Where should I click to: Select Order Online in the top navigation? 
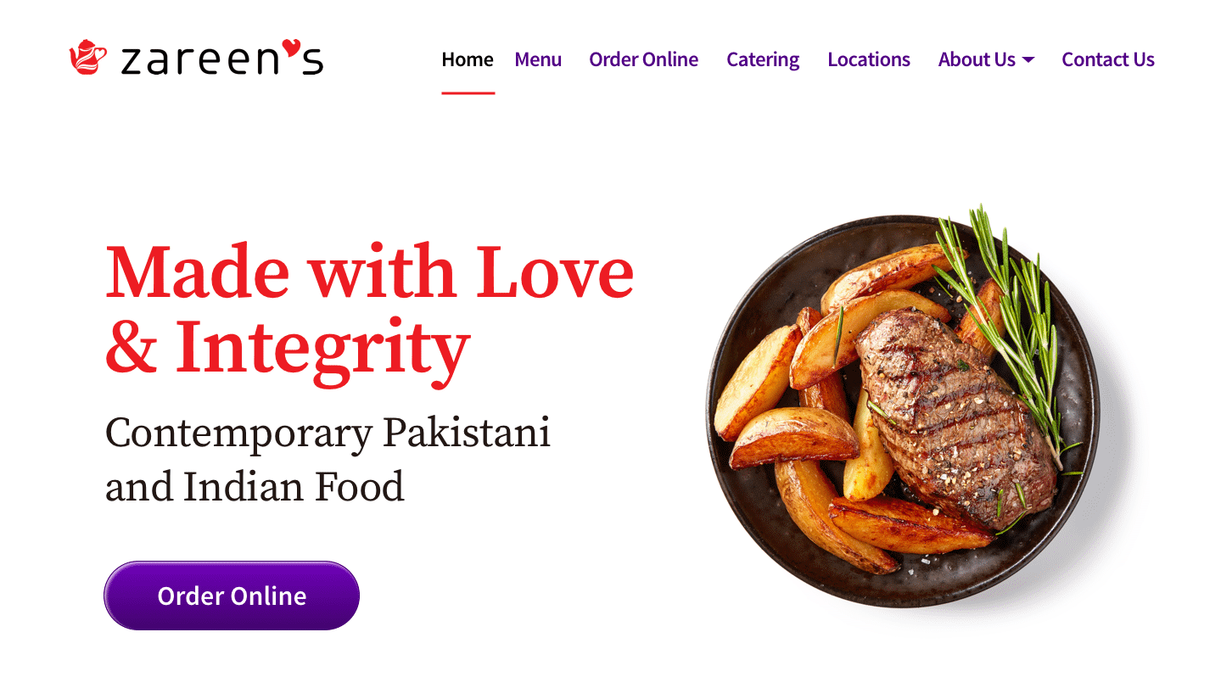click(644, 59)
